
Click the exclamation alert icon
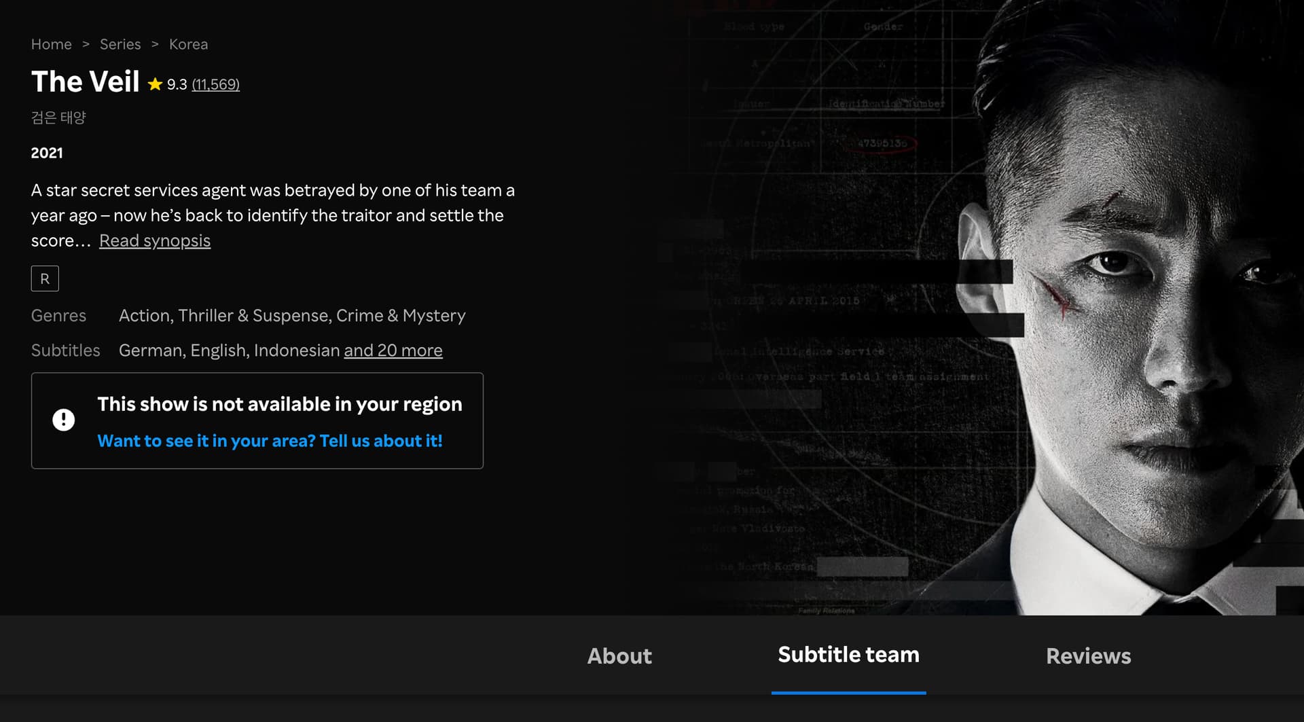click(64, 420)
